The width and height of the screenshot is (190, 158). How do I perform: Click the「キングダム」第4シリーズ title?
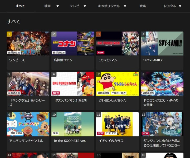pos(27,102)
